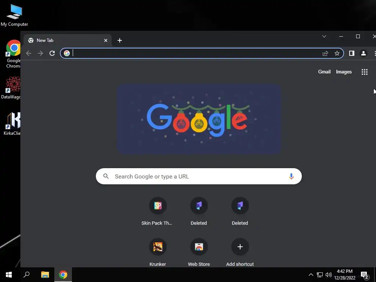Open the first Deleted shortcut

coord(199,211)
